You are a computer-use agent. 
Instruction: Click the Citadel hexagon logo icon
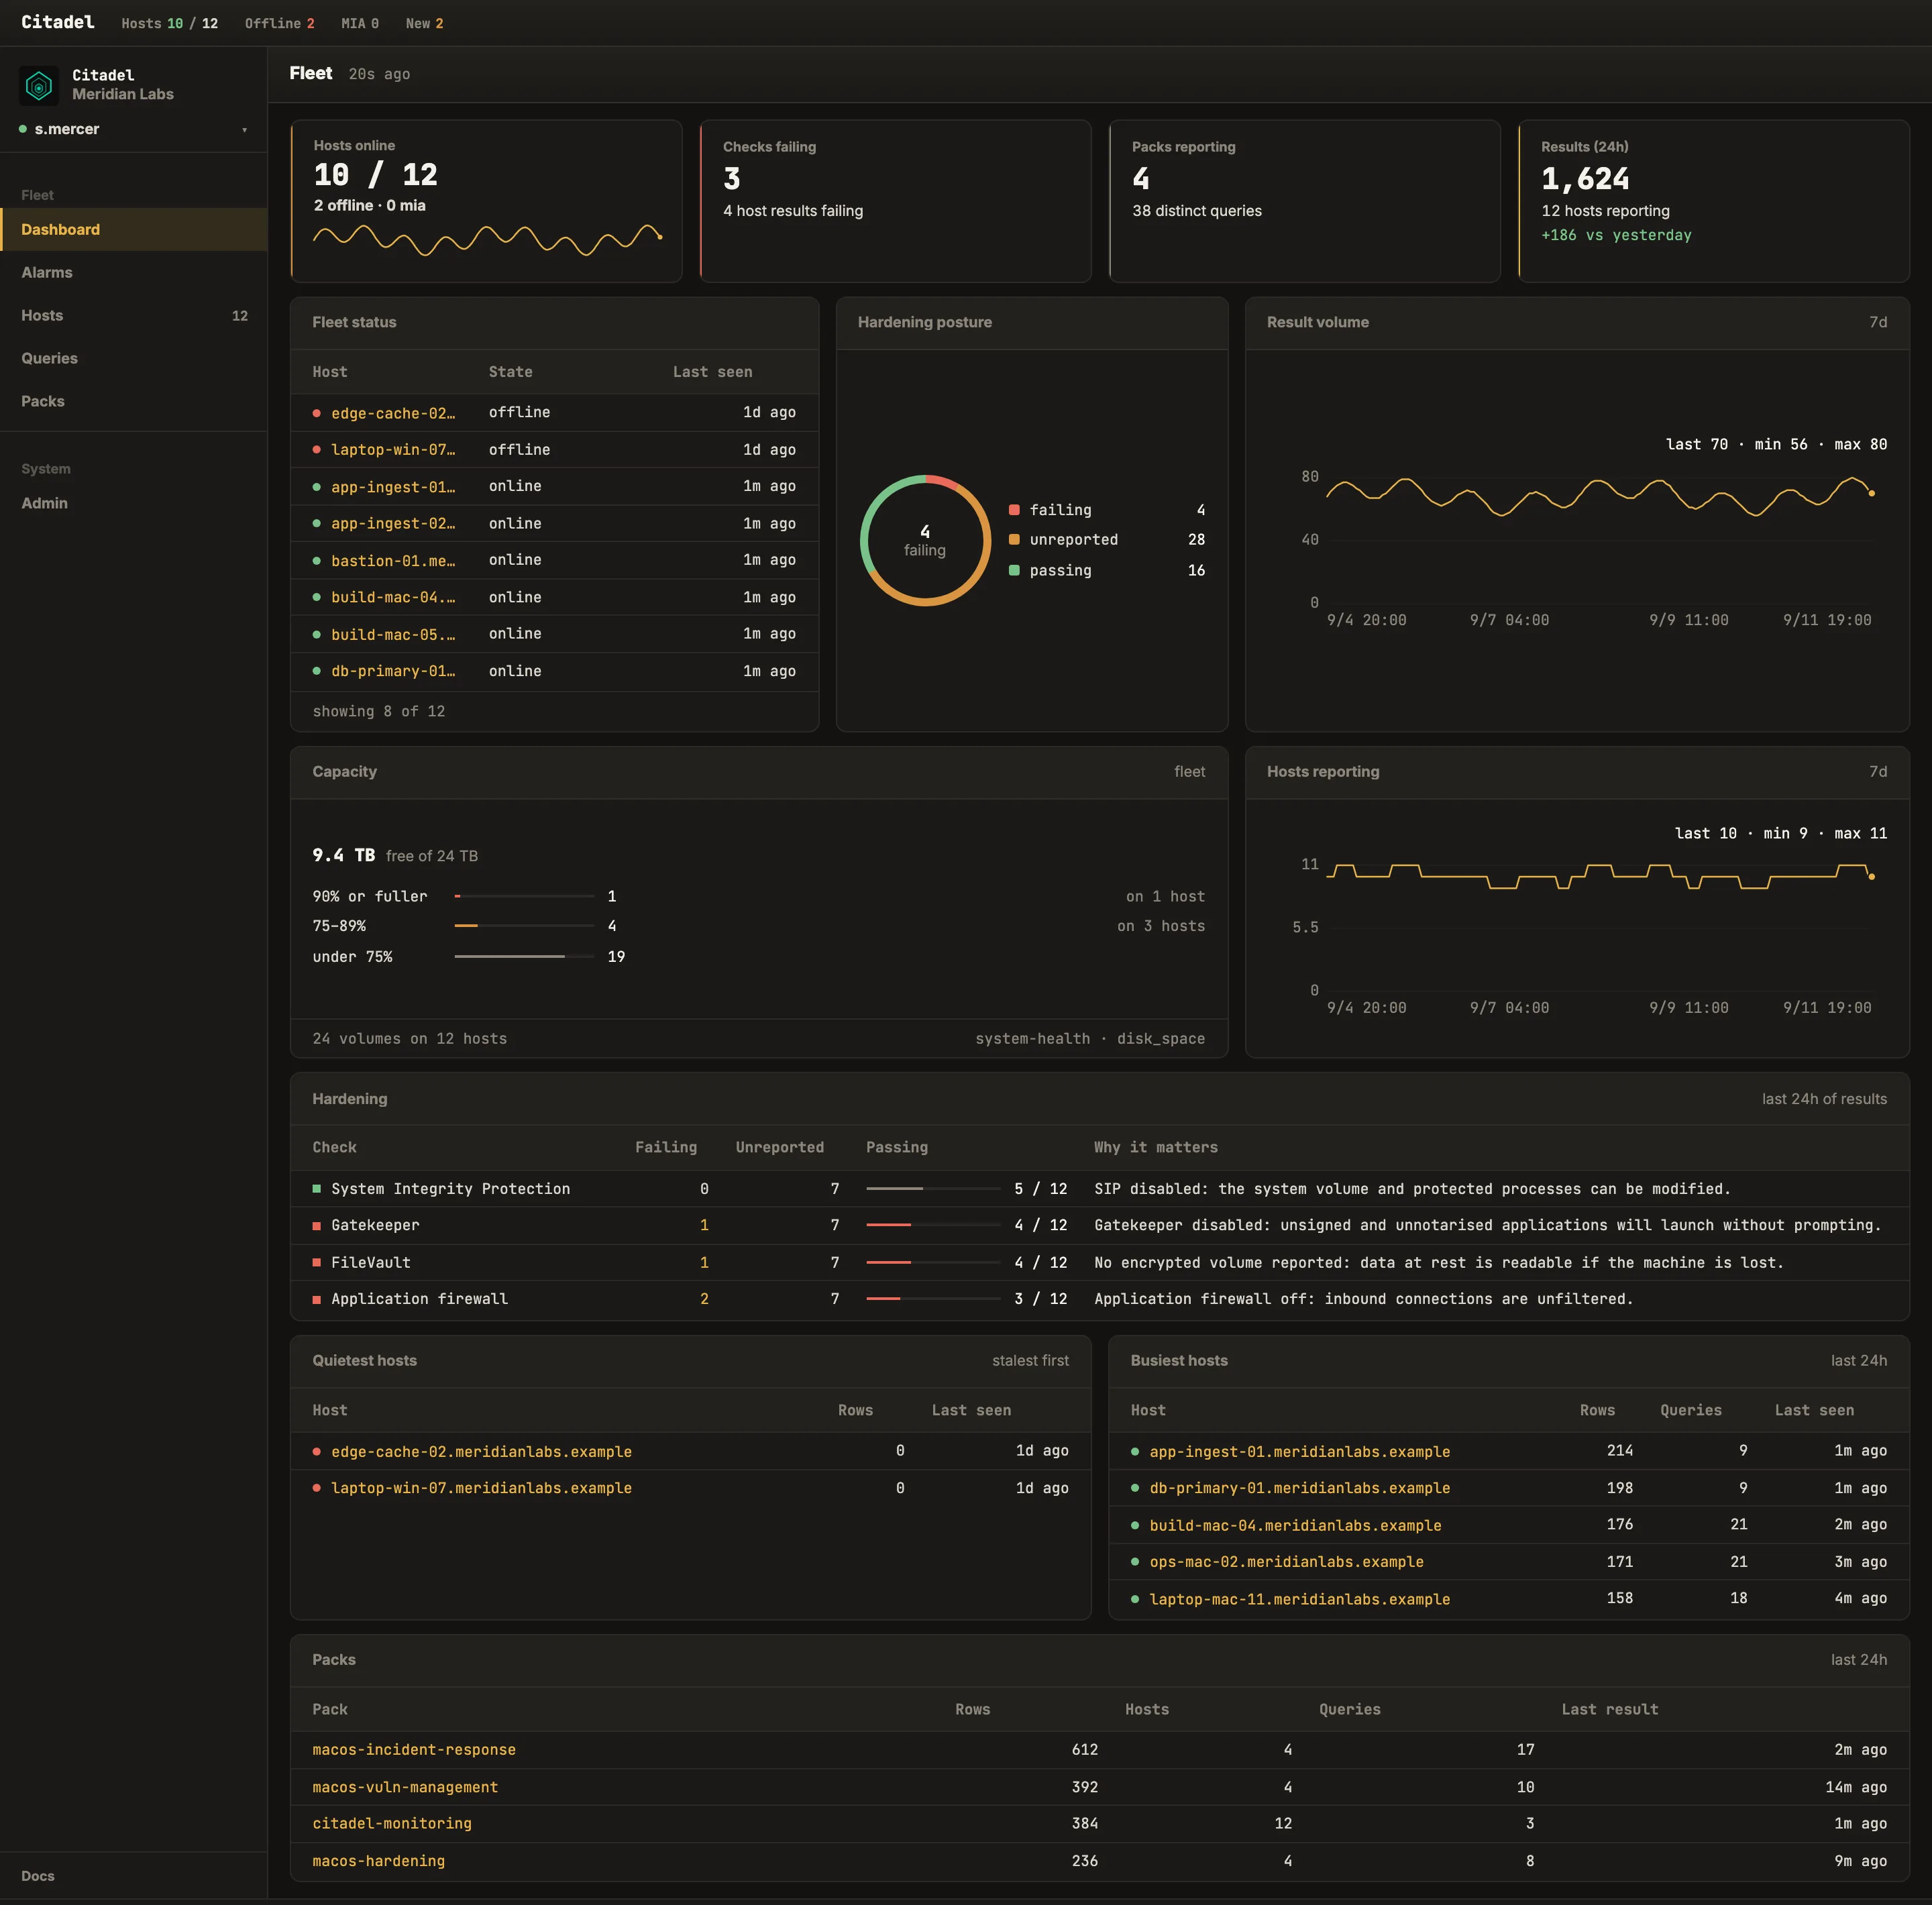[x=39, y=86]
